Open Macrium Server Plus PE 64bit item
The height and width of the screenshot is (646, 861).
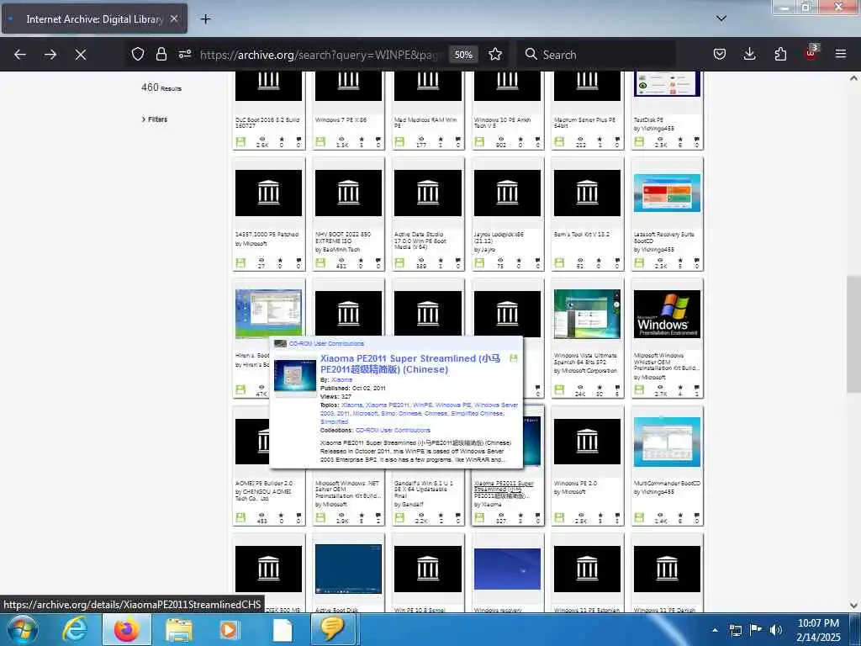point(585,122)
